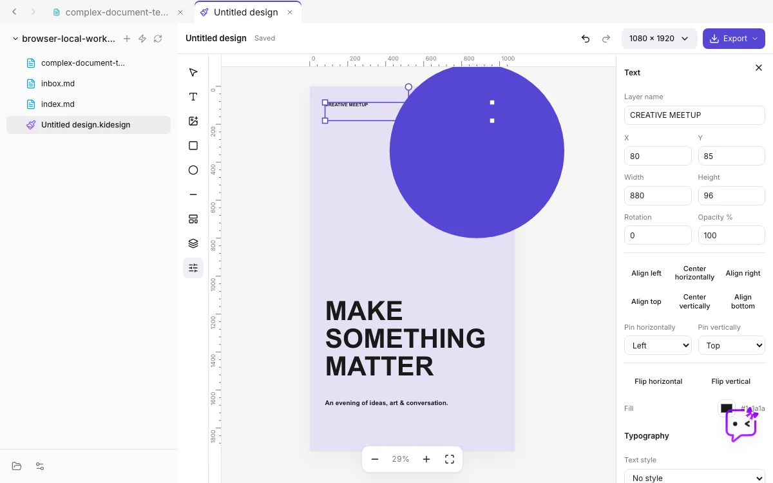Image resolution: width=773 pixels, height=483 pixels.
Task: Open the templates layout panel
Action: click(193, 219)
